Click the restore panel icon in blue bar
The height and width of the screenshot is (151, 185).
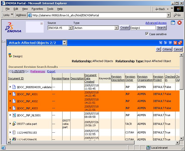pyautogui.click(x=170, y=43)
